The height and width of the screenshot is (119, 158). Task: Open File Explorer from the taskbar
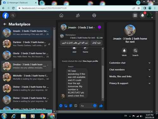[23, 116]
